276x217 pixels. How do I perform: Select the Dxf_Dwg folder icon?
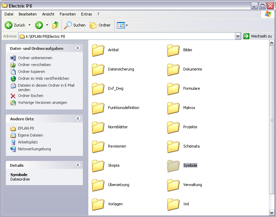pos(98,89)
